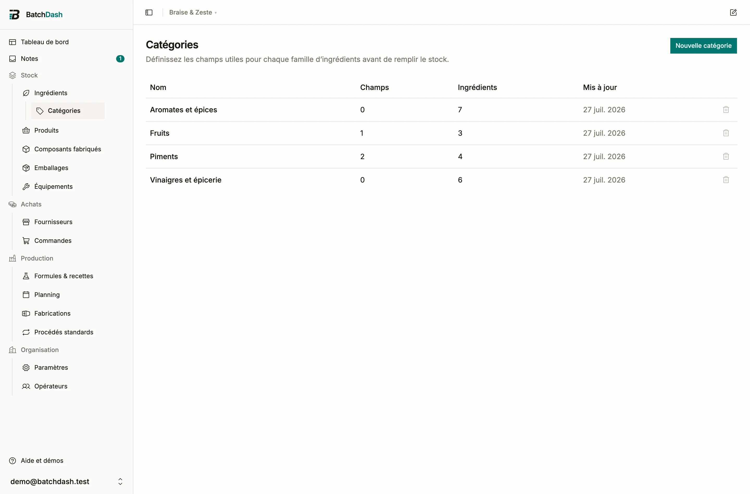Navigate to Fournisseurs
This screenshot has width=750, height=494.
coord(53,222)
